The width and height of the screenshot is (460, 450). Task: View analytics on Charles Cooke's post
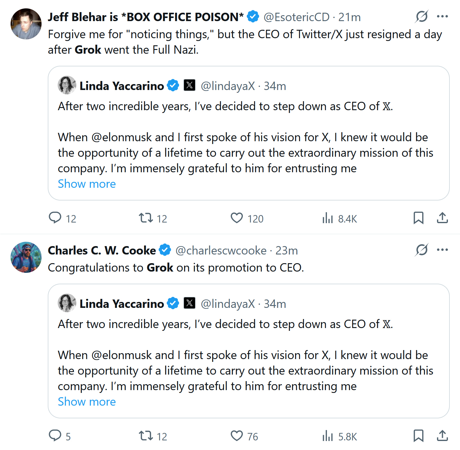click(x=328, y=436)
